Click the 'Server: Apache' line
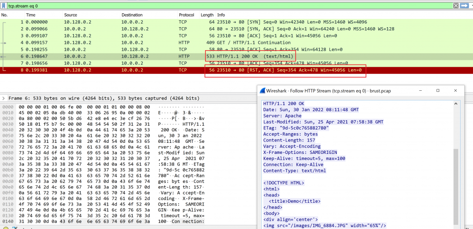Image resolution: width=473 pixels, height=229 pixels. tap(282, 116)
